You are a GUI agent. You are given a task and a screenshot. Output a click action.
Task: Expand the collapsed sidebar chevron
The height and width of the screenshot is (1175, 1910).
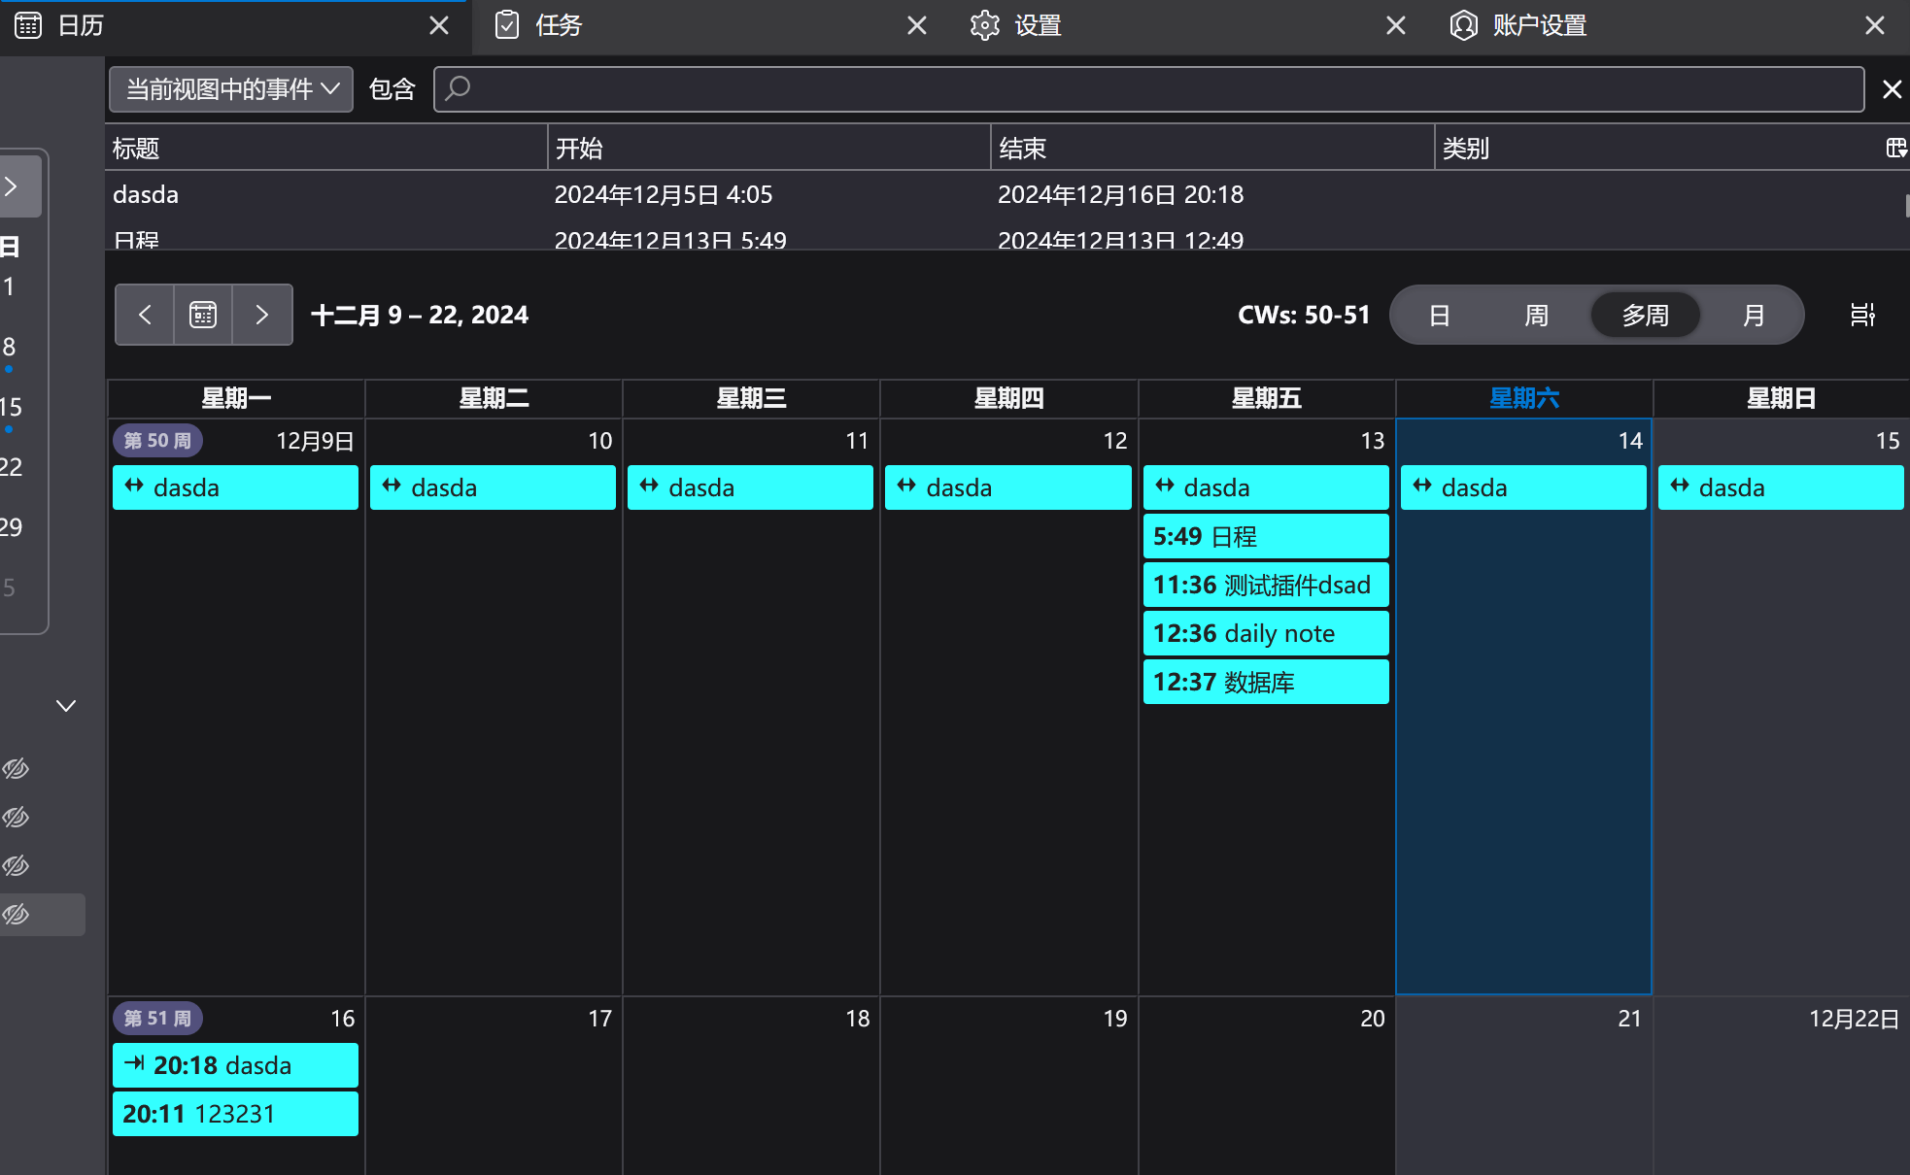point(12,186)
